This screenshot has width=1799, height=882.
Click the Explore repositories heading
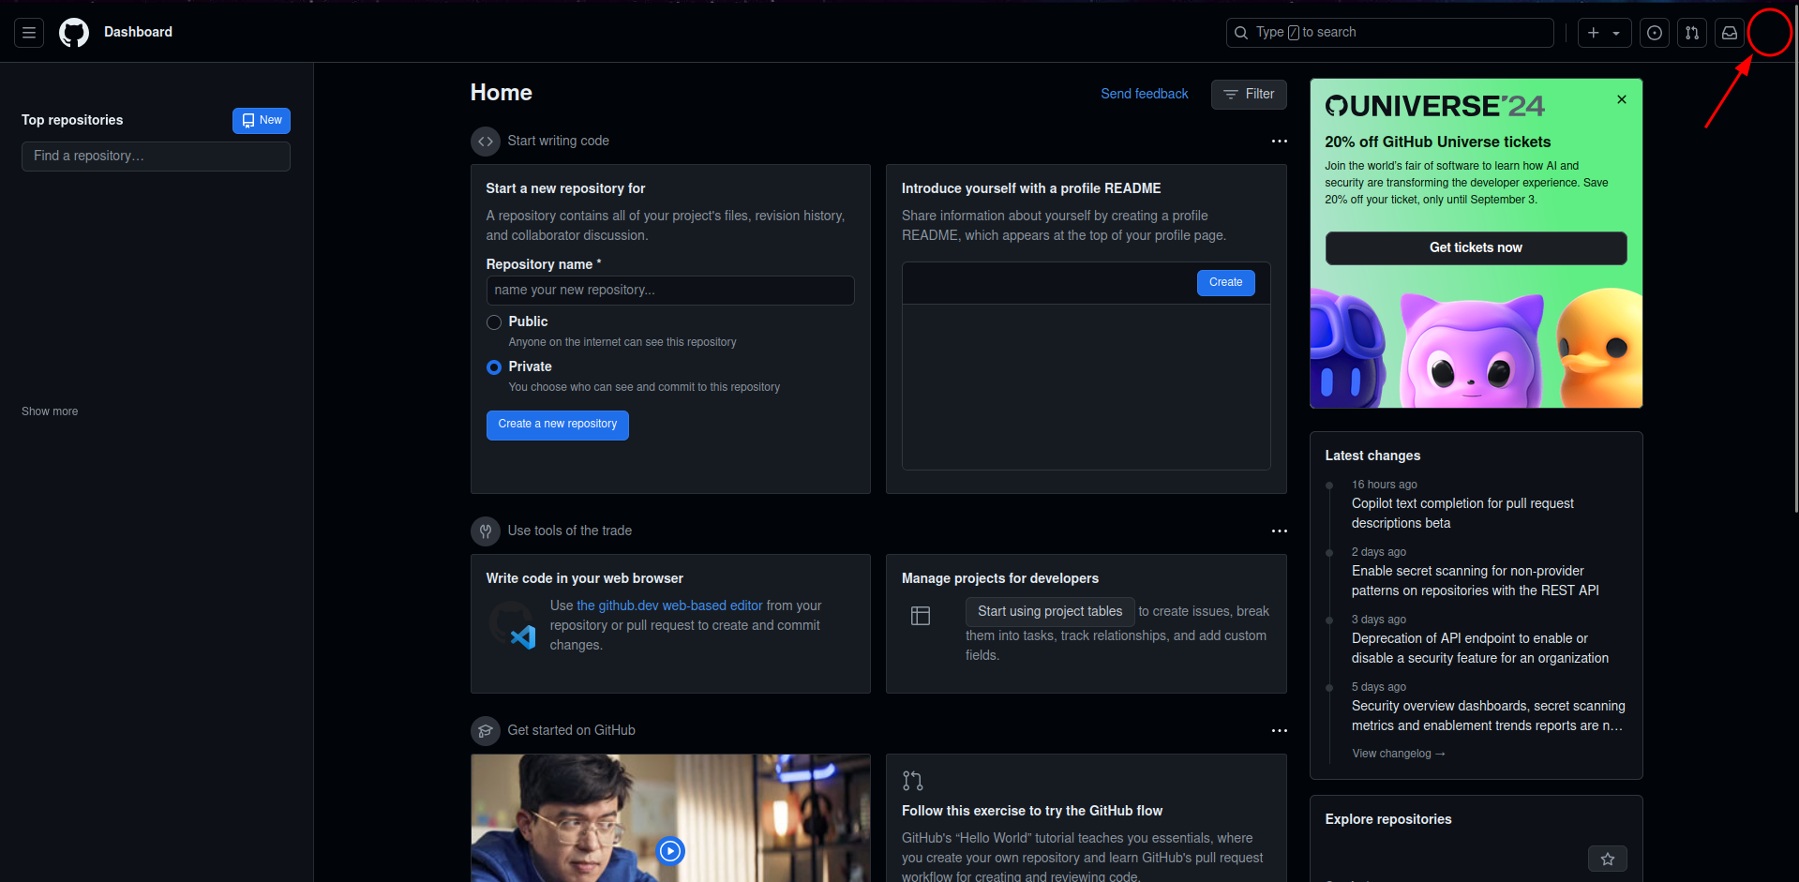[1387, 819]
